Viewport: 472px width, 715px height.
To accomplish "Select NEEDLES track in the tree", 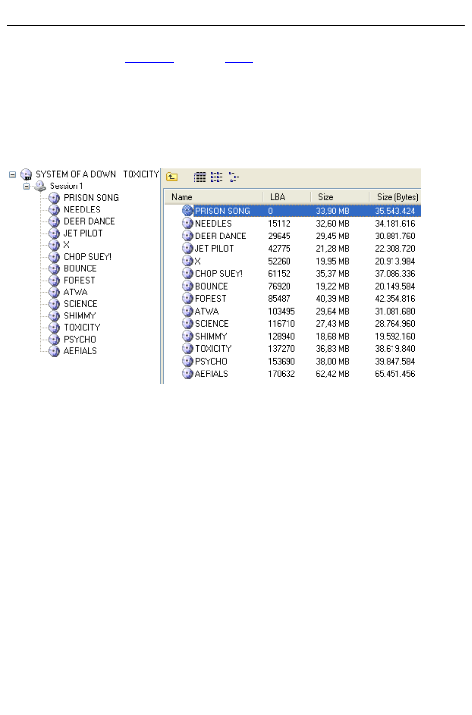I will [82, 210].
